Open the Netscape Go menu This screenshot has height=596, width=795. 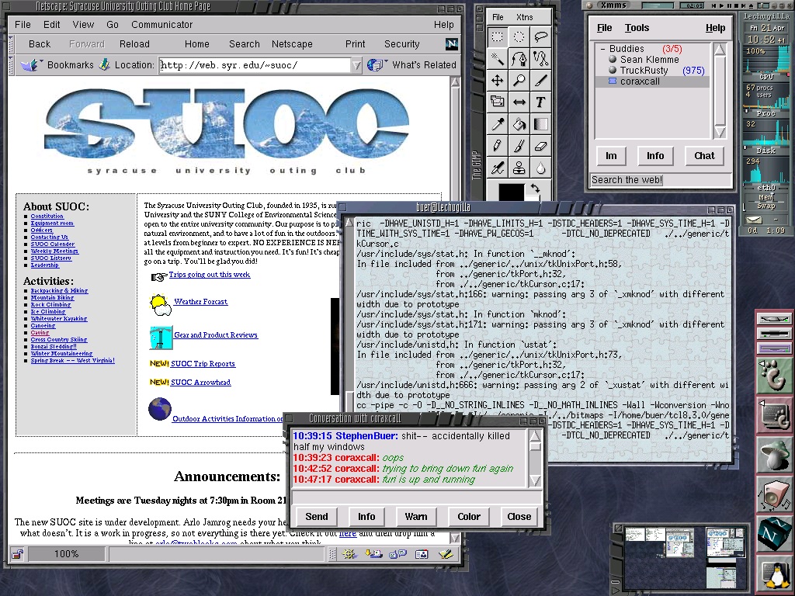click(113, 24)
